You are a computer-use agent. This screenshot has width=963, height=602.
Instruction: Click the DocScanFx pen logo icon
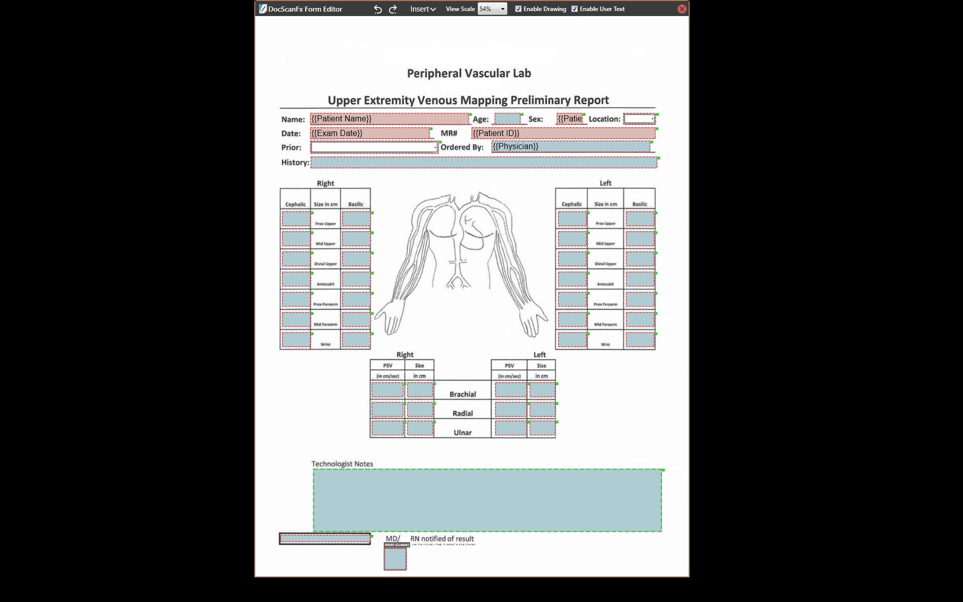point(262,9)
